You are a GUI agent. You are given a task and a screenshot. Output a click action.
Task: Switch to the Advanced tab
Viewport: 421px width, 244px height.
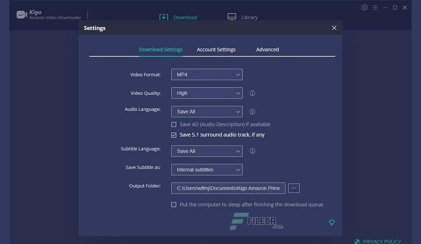tap(267, 49)
